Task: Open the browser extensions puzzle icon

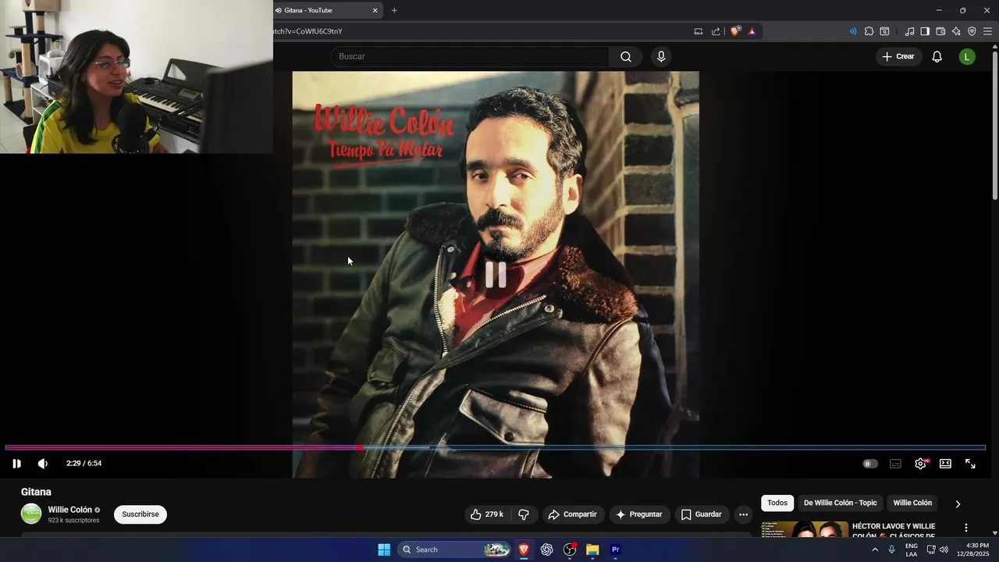Action: coord(869,31)
